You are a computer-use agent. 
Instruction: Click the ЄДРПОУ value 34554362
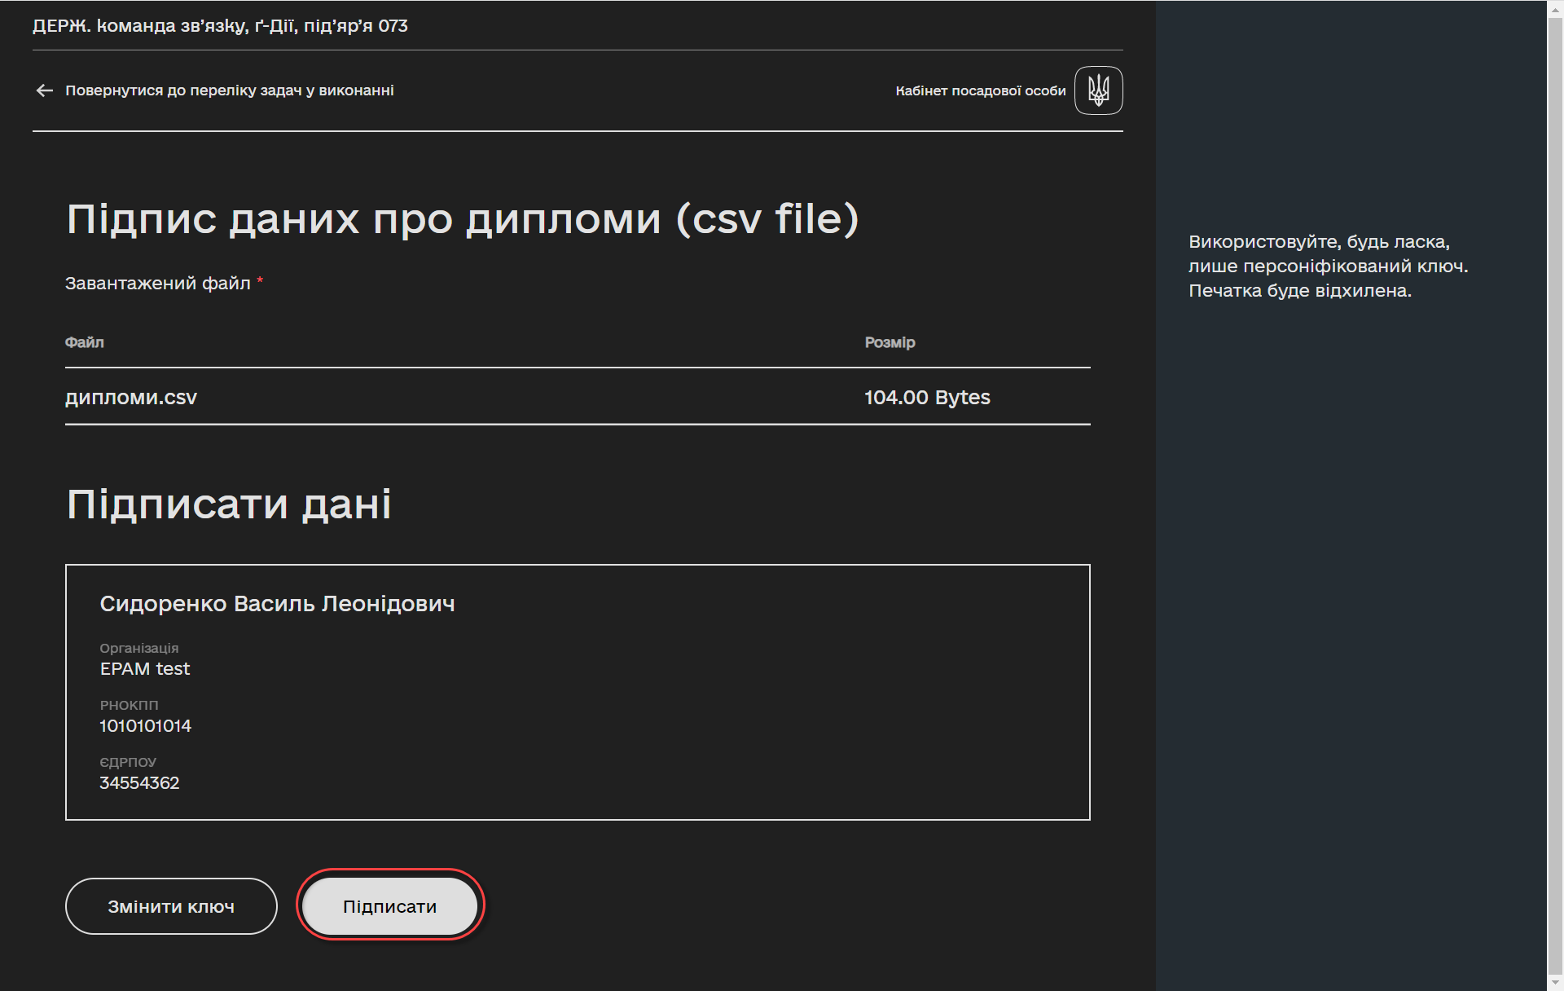pos(139,783)
